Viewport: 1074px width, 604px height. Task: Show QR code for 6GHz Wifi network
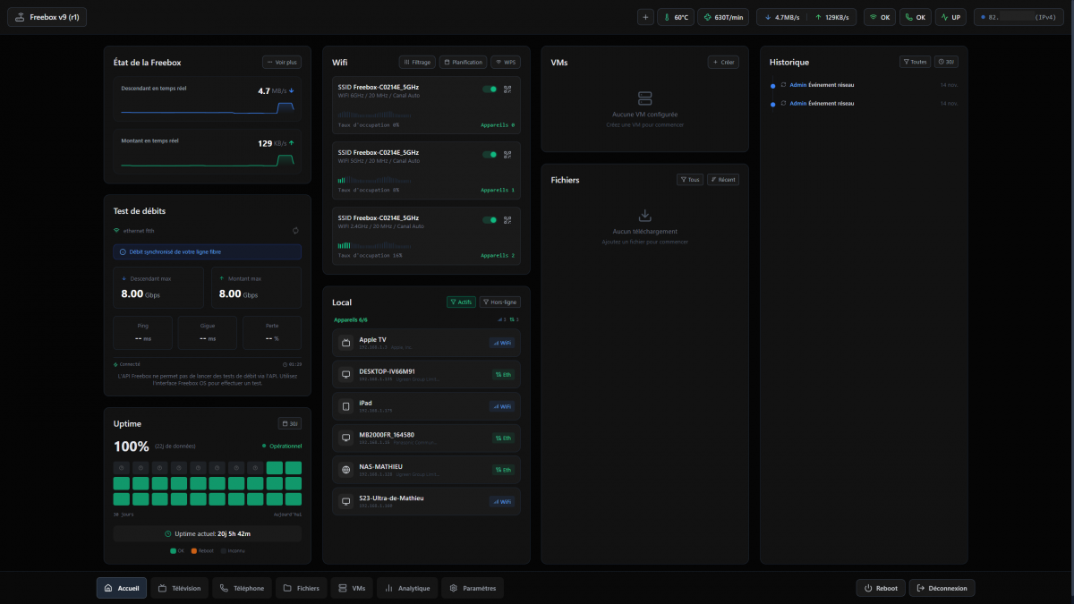(x=507, y=89)
